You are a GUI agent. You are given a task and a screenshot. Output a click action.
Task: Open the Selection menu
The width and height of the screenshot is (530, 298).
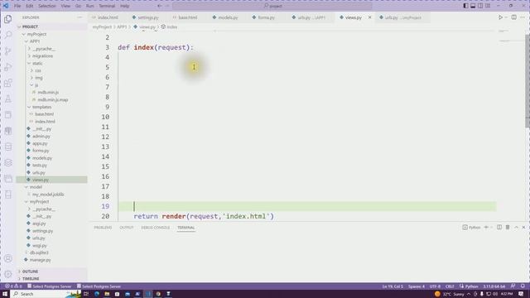pos(47,6)
